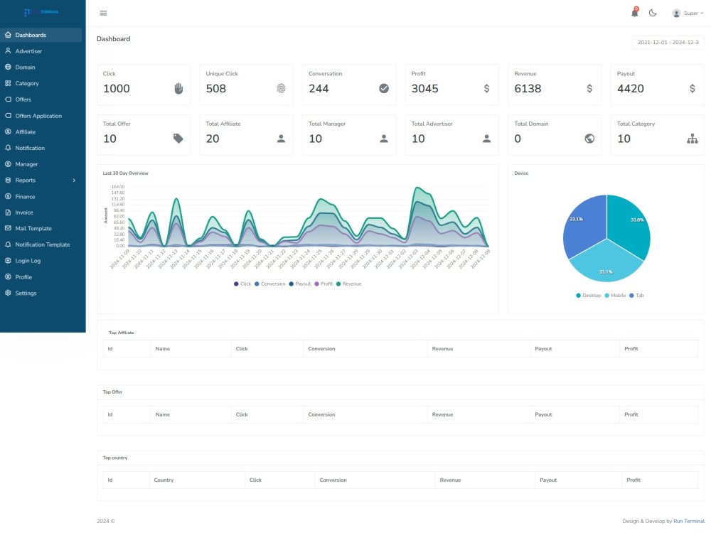Follow the Run Terminal footer link
Viewport: 711px width, 533px height.
pos(689,521)
